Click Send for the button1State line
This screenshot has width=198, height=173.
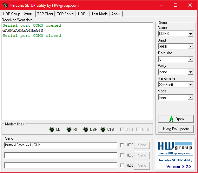click(142, 145)
